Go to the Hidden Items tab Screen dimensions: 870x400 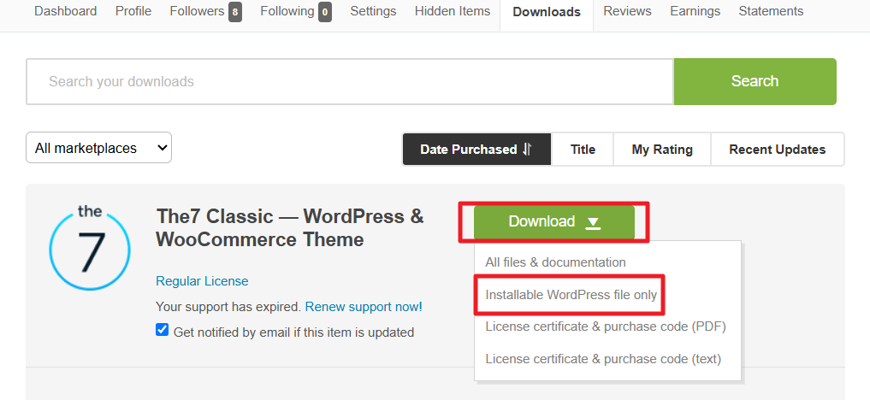pyautogui.click(x=453, y=11)
